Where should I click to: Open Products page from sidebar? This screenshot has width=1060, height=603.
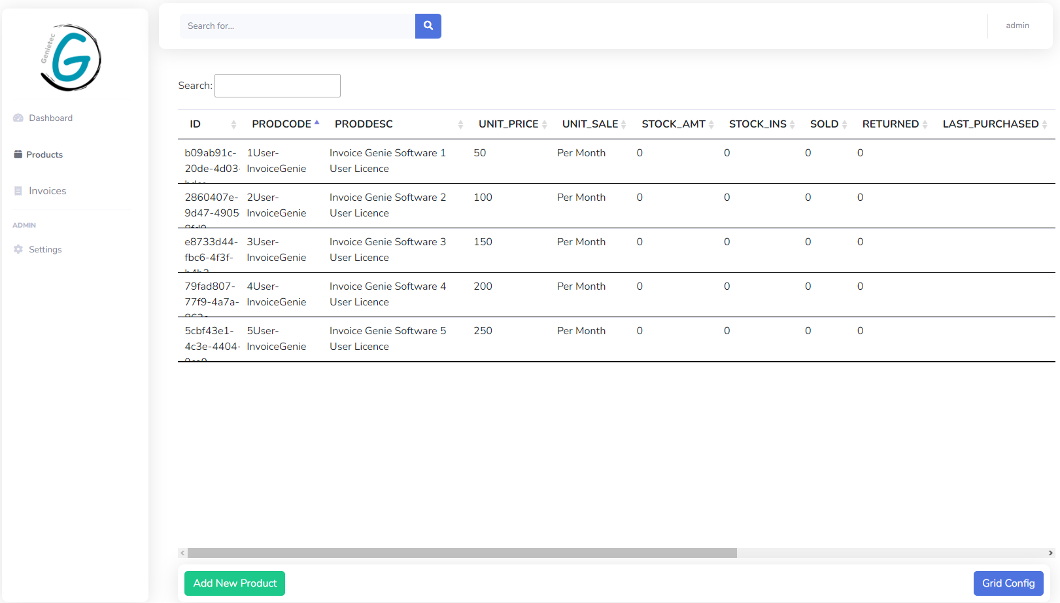click(x=39, y=154)
